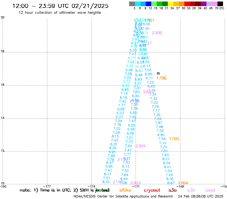The image size is (227, 199).
Task: Click the wave height value 6.20
Action: pos(113,144)
